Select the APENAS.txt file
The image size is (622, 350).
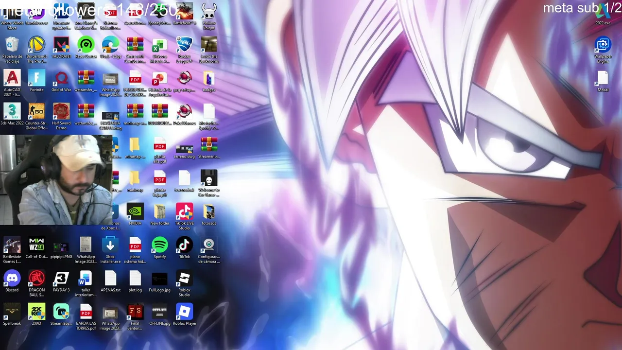(x=110, y=281)
